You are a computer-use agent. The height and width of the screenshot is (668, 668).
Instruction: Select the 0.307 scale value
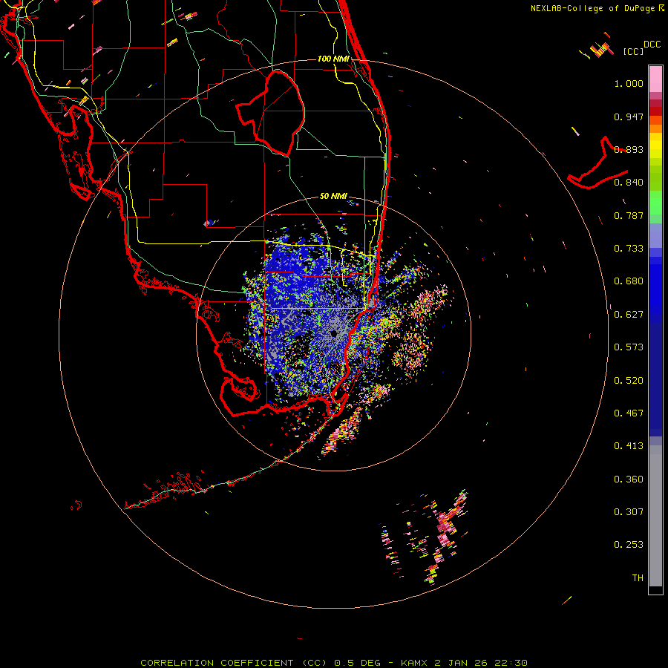click(x=629, y=512)
